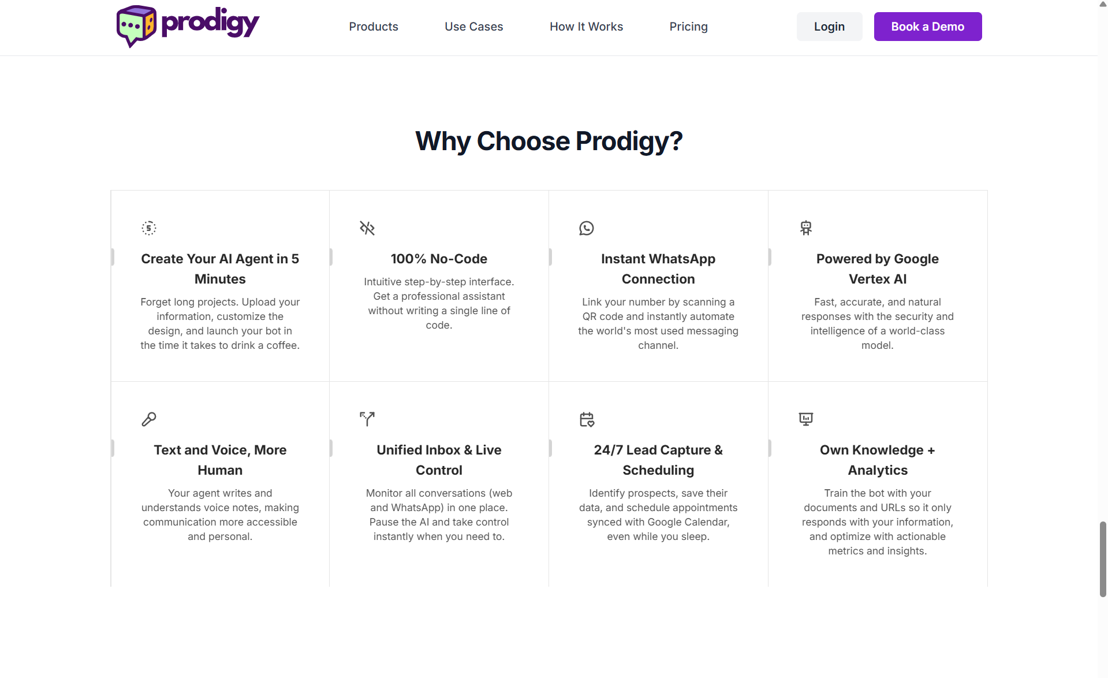
Task: Select the Powered by Google Vertex AI card
Action: click(877, 286)
